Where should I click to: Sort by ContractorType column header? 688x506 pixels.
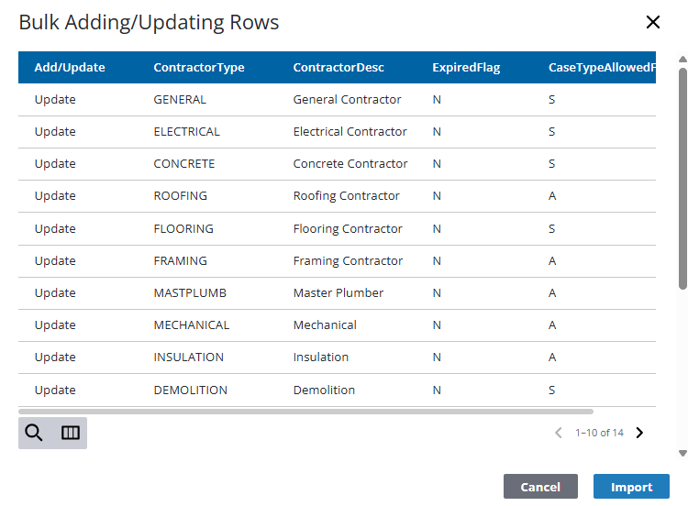(x=199, y=67)
